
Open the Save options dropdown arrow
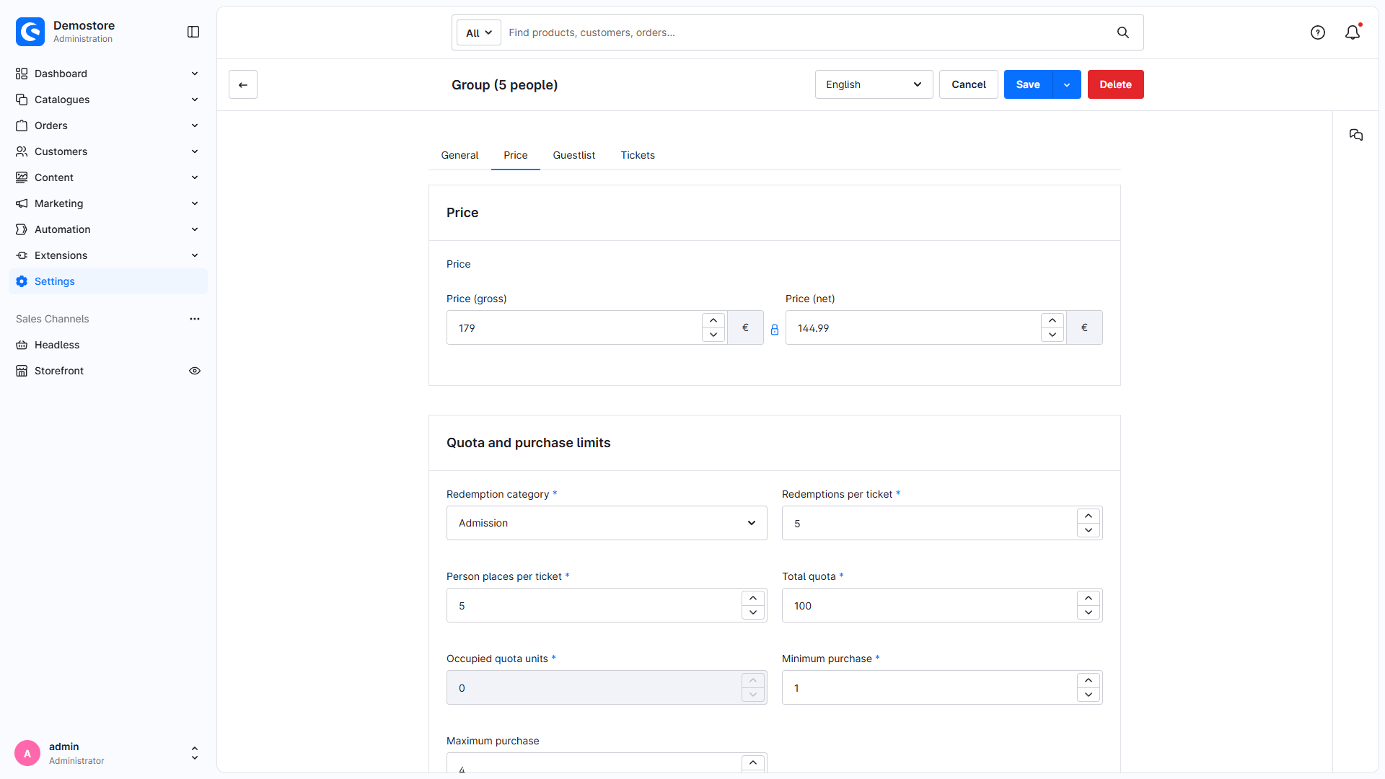click(1067, 84)
